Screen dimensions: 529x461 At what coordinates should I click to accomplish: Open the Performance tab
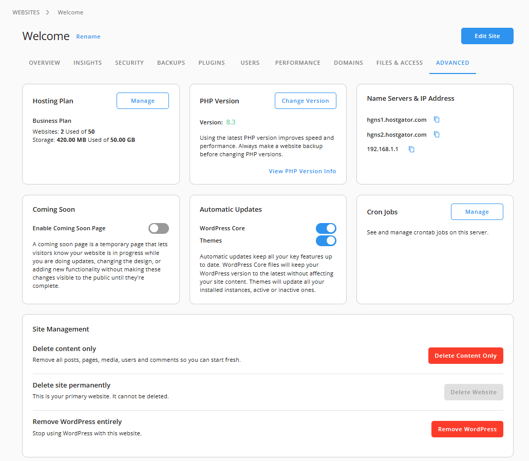[x=297, y=63]
